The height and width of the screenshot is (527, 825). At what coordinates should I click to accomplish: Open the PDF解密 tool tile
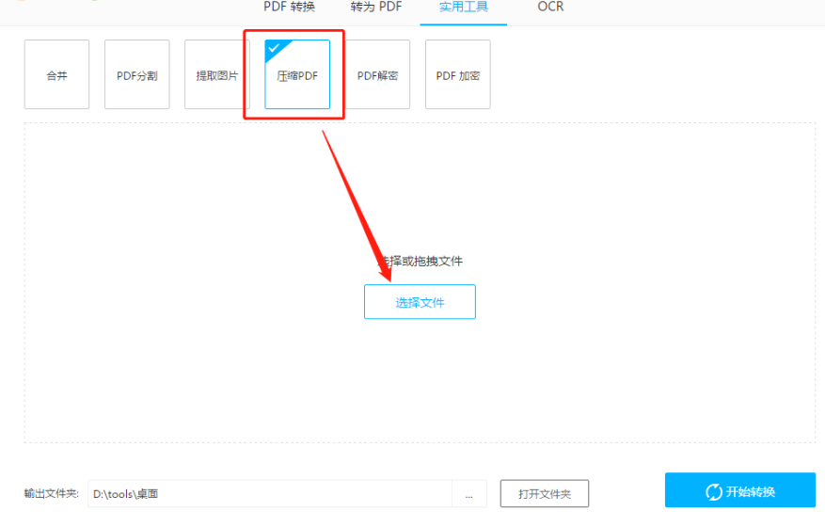point(378,74)
